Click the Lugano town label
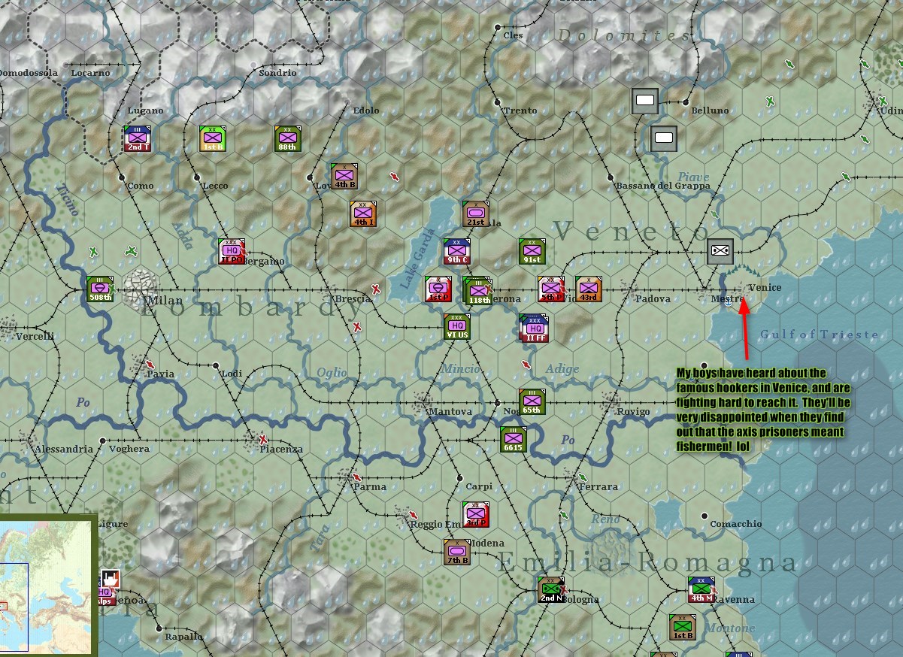 [145, 111]
